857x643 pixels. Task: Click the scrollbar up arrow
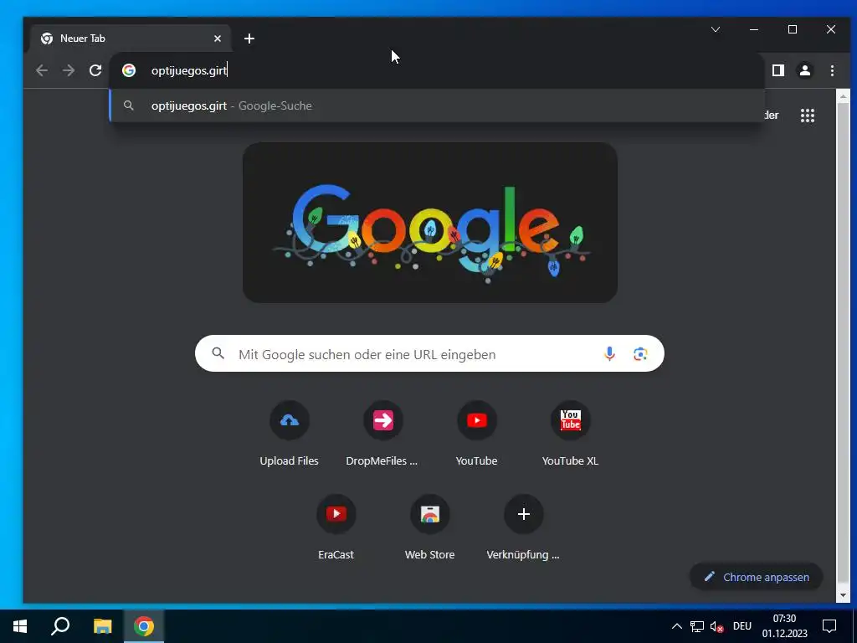(843, 97)
